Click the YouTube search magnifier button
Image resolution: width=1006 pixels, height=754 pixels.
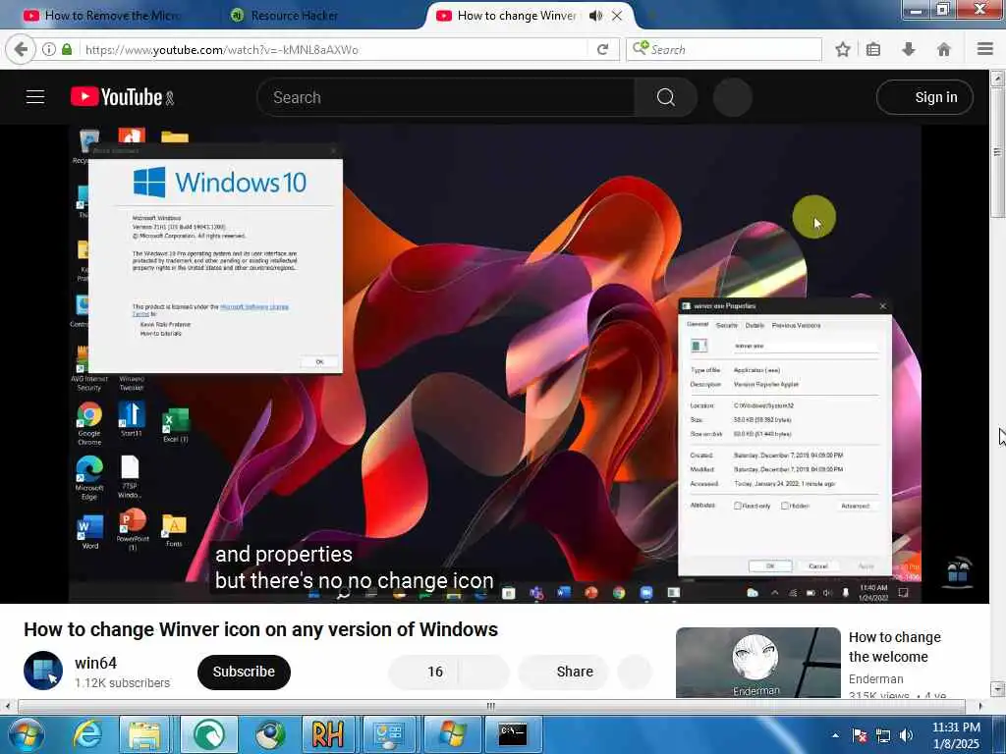pos(665,97)
